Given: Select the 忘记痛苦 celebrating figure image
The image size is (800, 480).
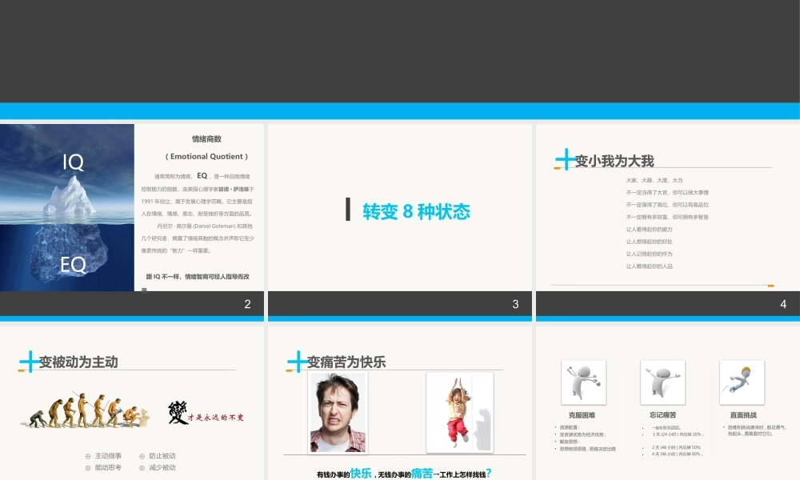Looking at the screenshot, I should click(662, 382).
